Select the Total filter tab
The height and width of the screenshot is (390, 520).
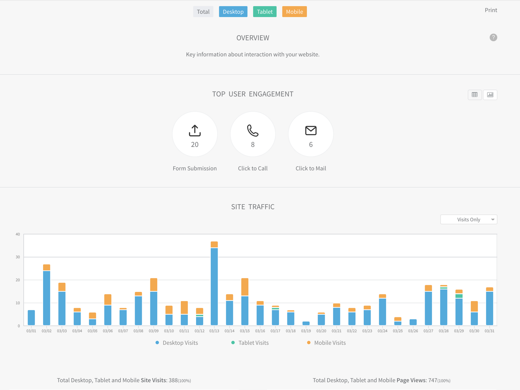[x=203, y=12]
